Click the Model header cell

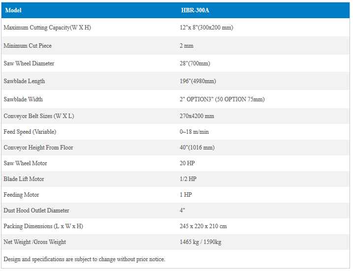pyautogui.click(x=13, y=10)
